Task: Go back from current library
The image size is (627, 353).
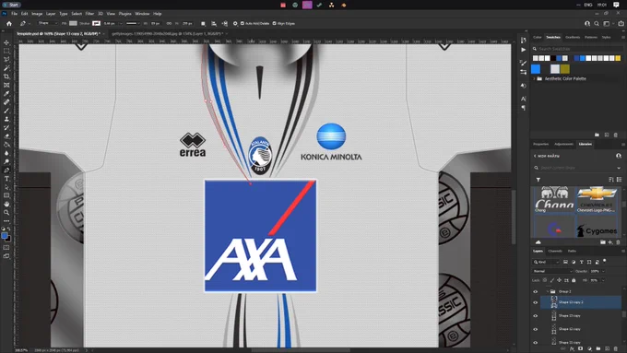Action: 535,156
